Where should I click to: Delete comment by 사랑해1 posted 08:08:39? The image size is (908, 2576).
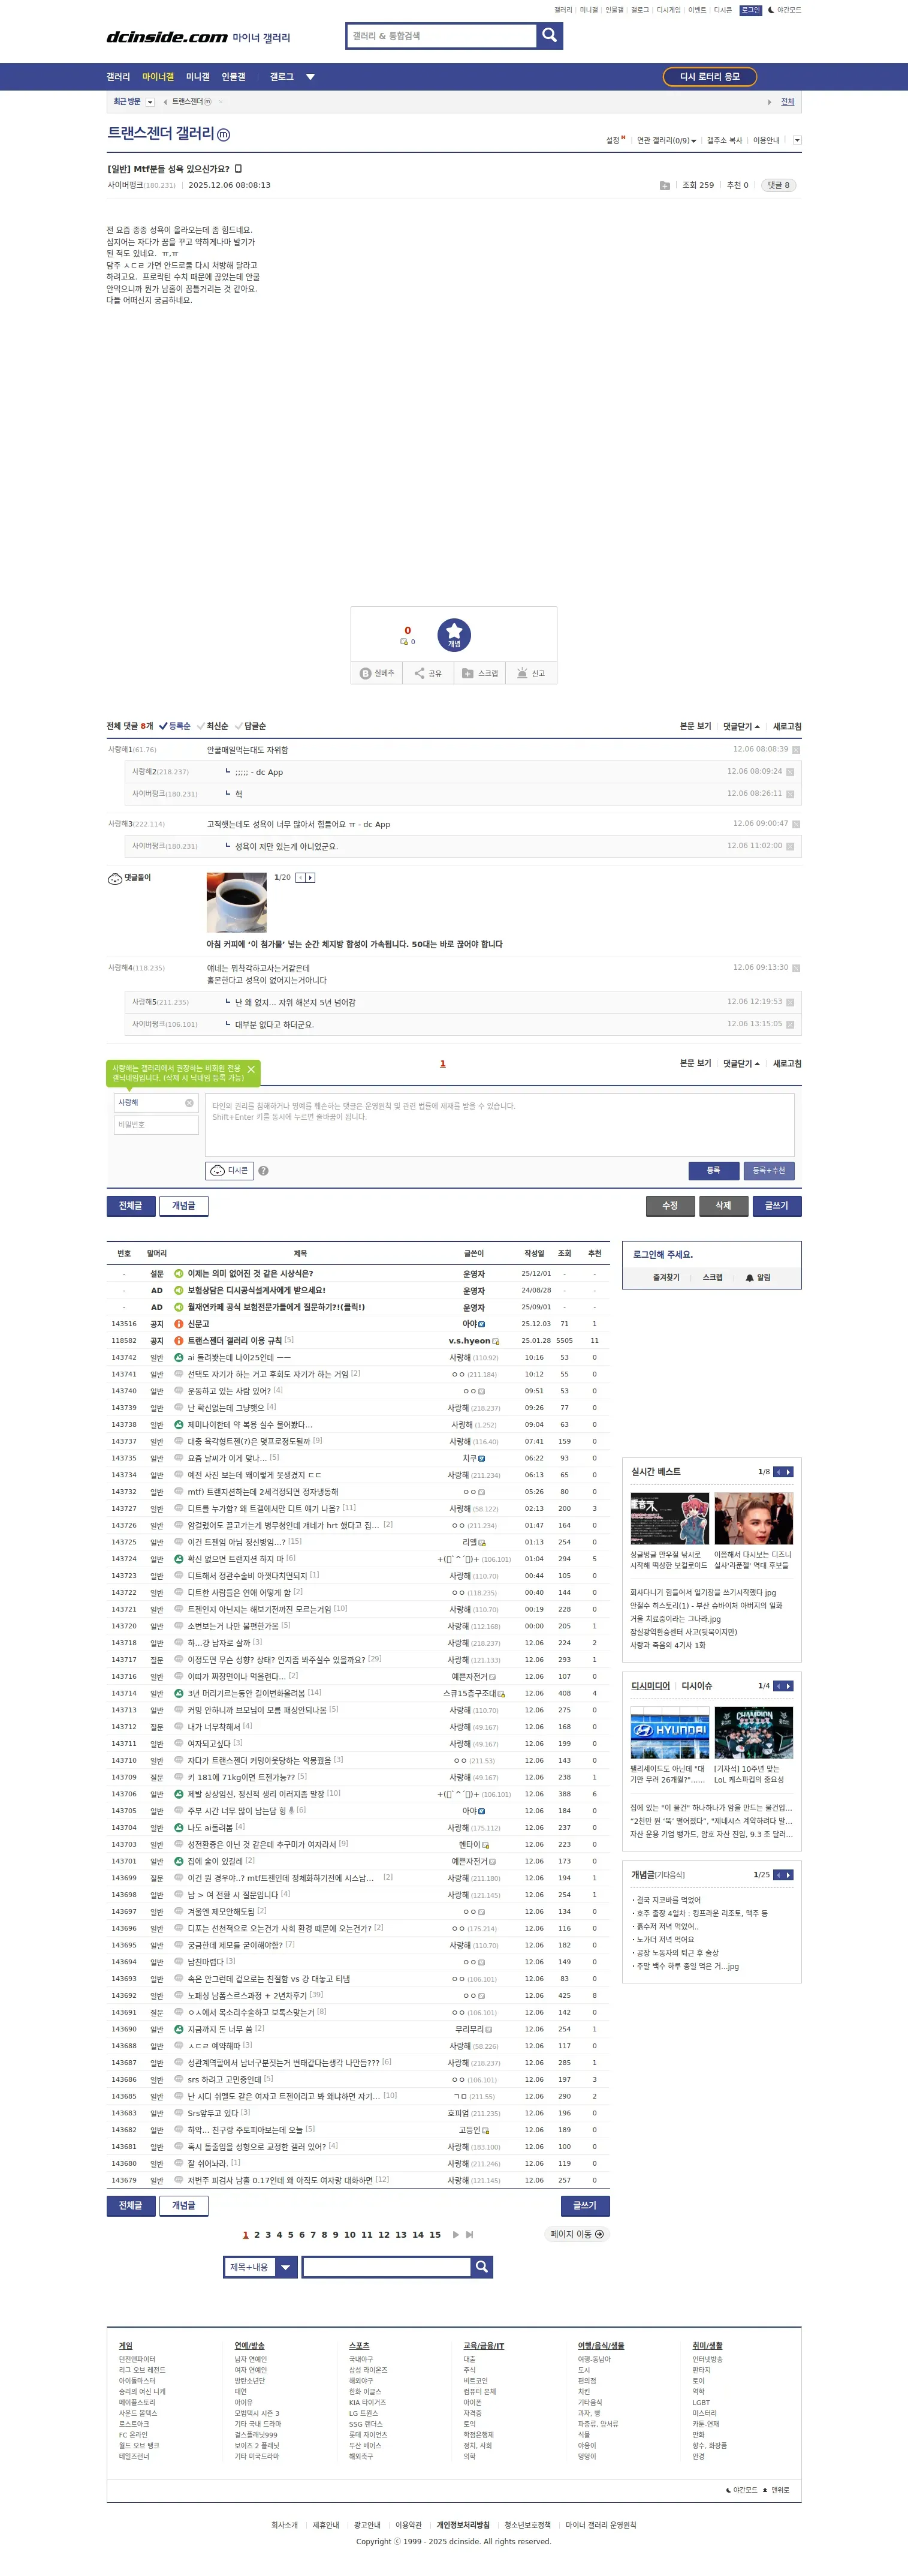tap(796, 750)
